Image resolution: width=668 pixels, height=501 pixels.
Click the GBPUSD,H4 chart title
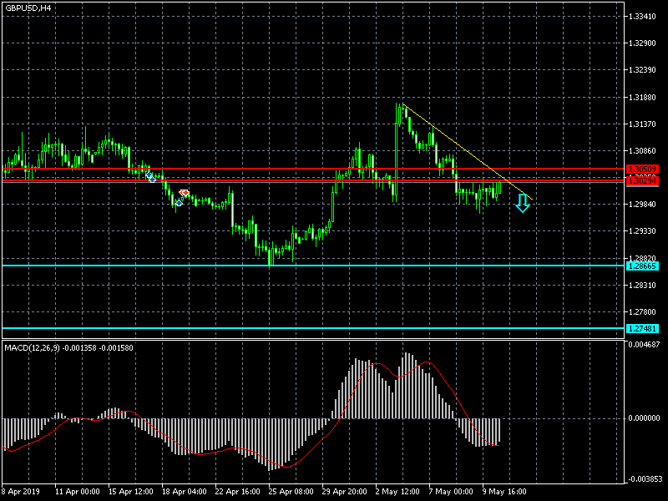pos(28,8)
